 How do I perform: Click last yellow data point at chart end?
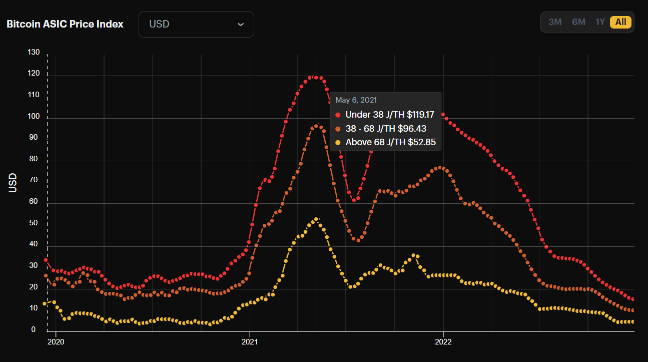632,322
